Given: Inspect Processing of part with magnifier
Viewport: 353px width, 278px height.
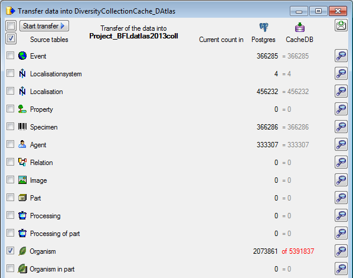Looking at the screenshot, I should pos(341,233).
